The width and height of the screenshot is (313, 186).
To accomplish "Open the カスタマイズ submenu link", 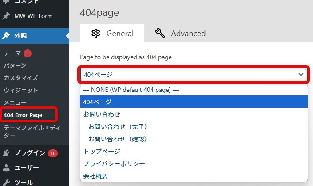I will (x=21, y=78).
